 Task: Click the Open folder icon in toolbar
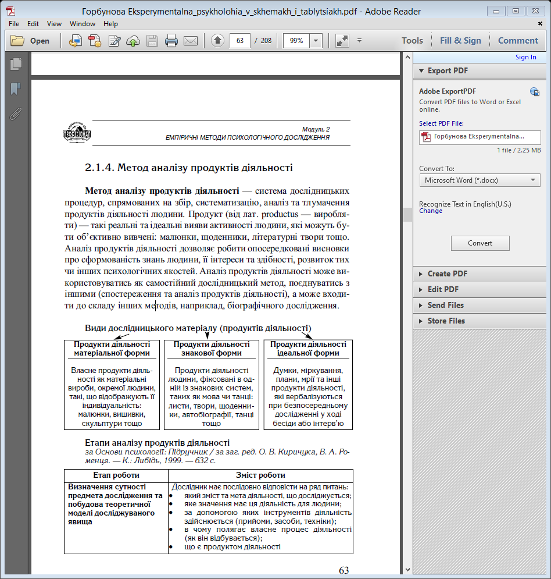(18, 41)
